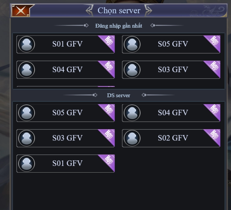This screenshot has height=210, width=231.
Task: Click the avatar icon of S04 GFV in DS server list
Action: (132, 113)
